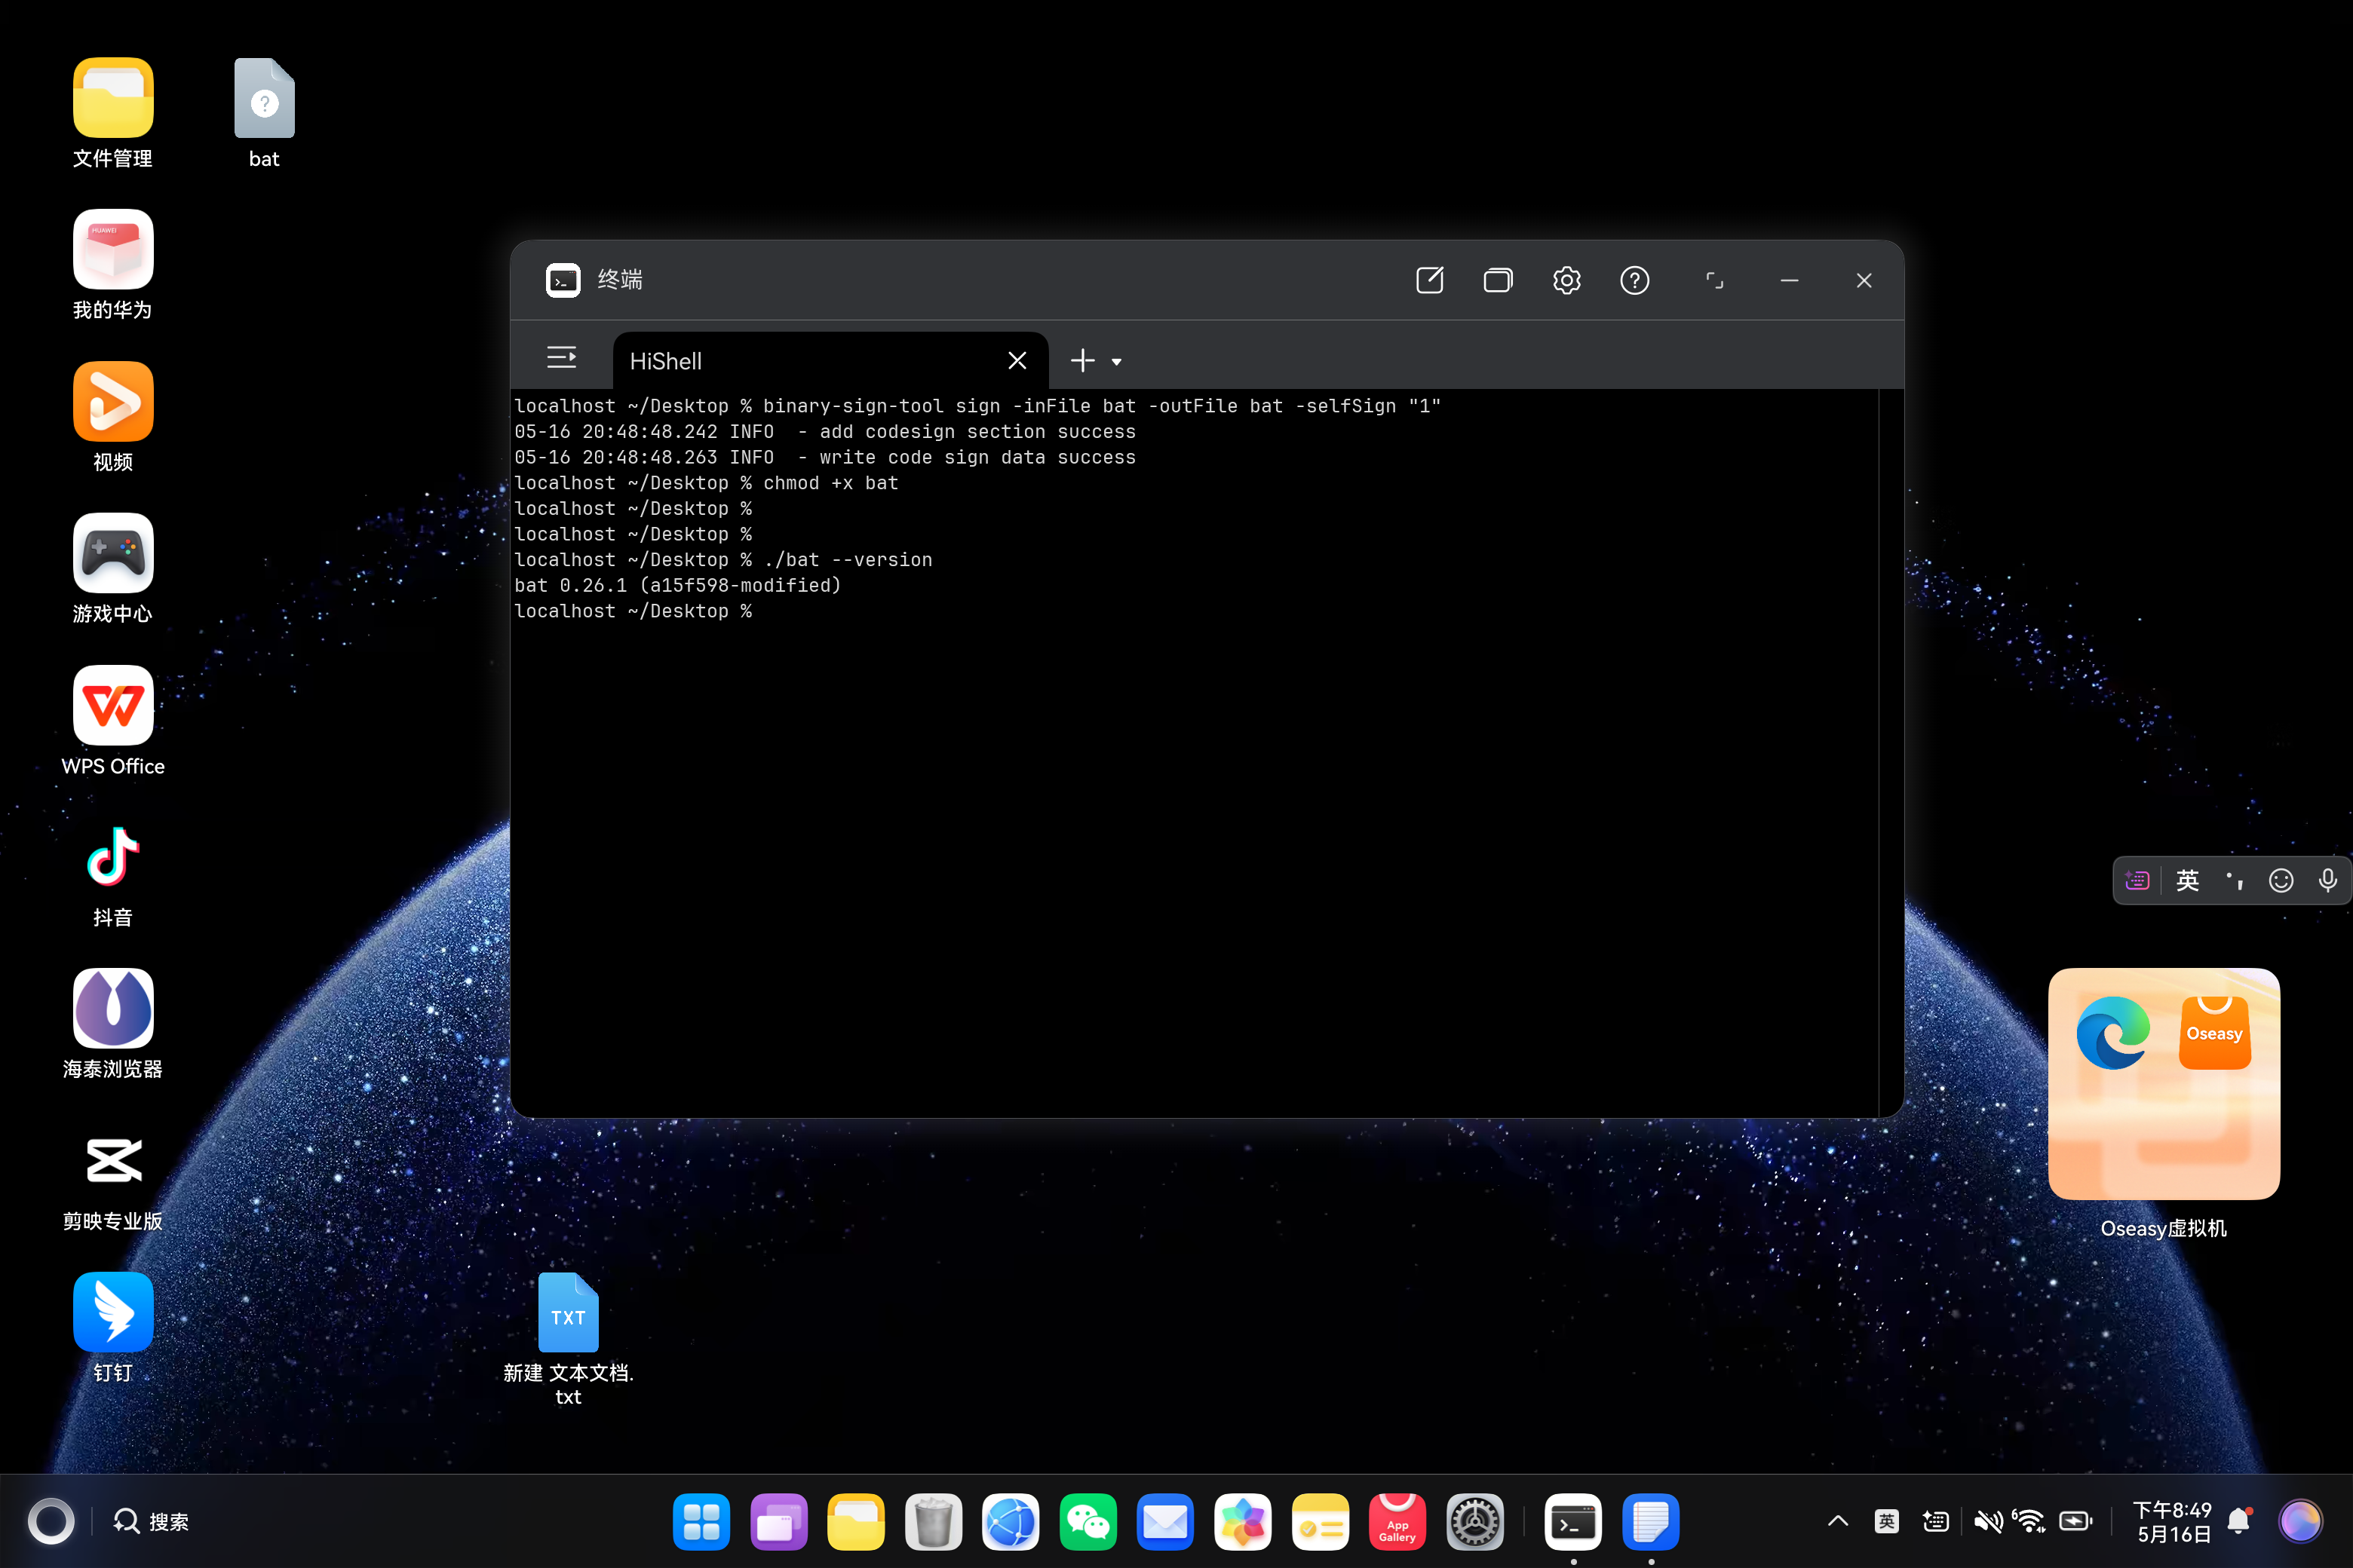
Task: Click the 'chmod +x bat' command line
Action: (707, 483)
